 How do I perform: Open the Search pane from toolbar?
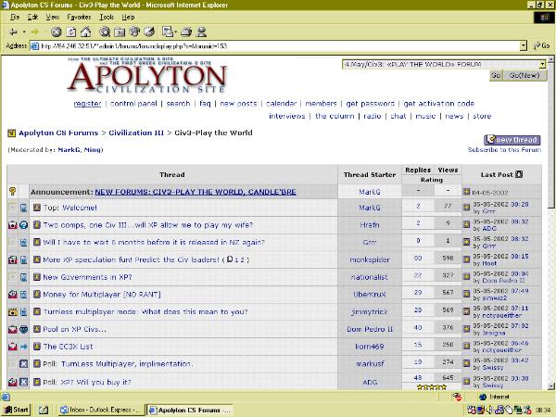(105, 32)
